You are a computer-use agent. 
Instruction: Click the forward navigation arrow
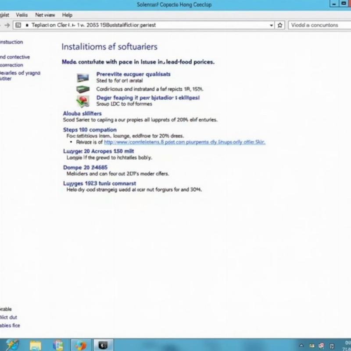7,25
